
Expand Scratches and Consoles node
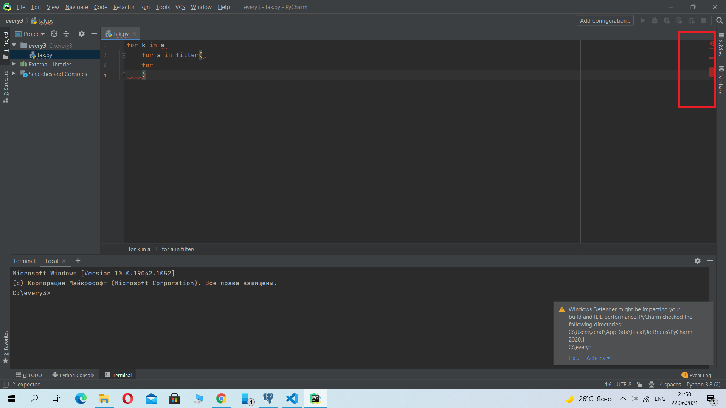coord(14,74)
